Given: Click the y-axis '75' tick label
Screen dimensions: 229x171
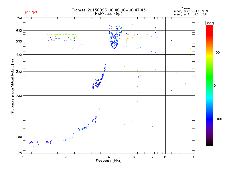Looking at the screenshot, I should [20, 153].
